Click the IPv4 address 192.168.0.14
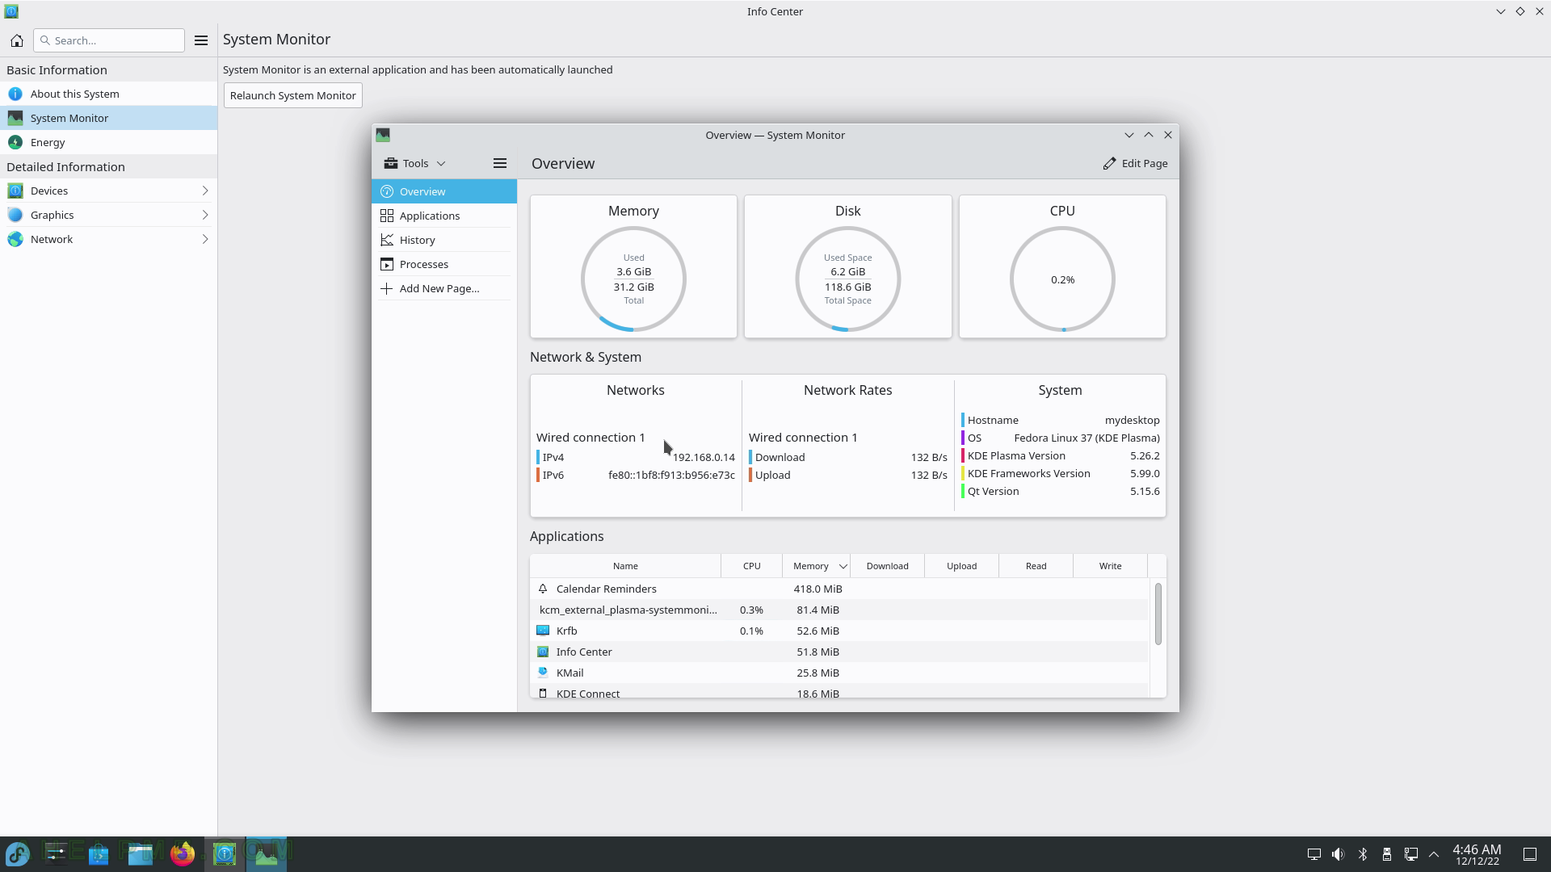This screenshot has height=872, width=1551. click(x=704, y=457)
